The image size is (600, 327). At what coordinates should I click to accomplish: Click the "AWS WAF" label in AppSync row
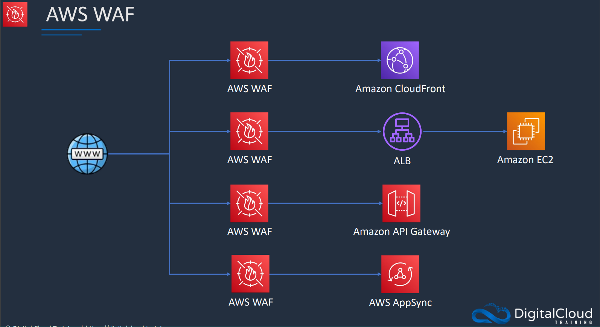coord(251,302)
